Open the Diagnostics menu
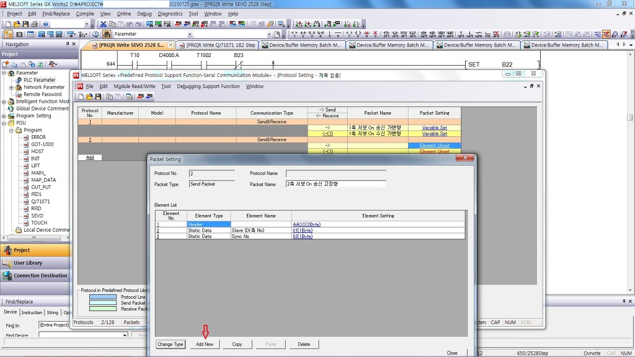The image size is (635, 357). (170, 14)
